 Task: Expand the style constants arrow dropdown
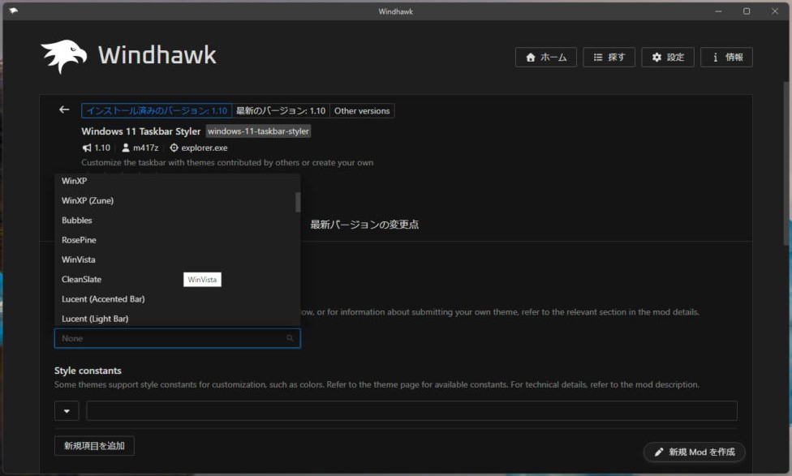pyautogui.click(x=67, y=411)
